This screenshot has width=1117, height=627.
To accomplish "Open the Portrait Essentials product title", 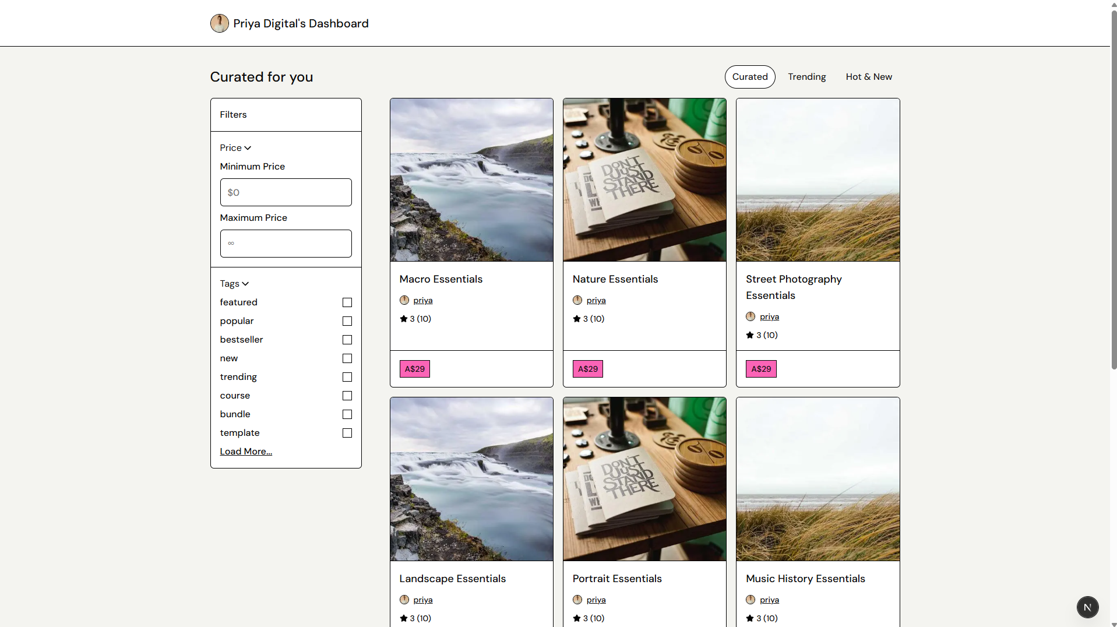I will (x=617, y=579).
